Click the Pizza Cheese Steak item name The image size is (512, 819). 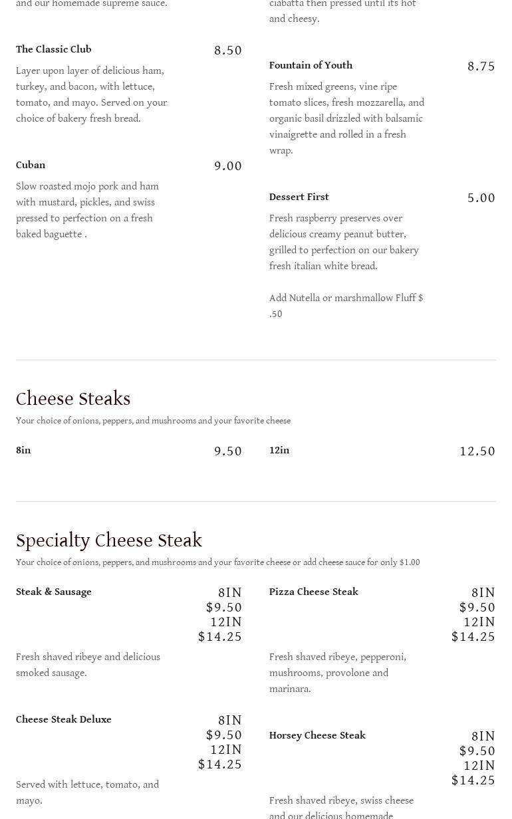314,592
